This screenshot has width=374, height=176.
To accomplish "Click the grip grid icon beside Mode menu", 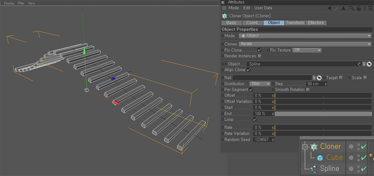I will 224,8.
